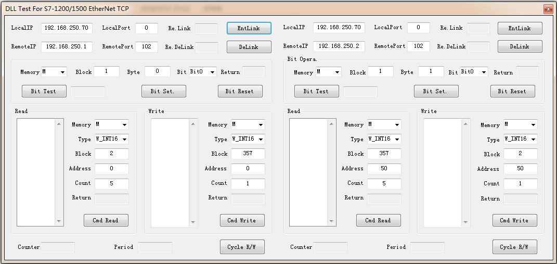Click Count field in Read panel with Block 2
This screenshot has width=557, height=264.
pyautogui.click(x=111, y=183)
